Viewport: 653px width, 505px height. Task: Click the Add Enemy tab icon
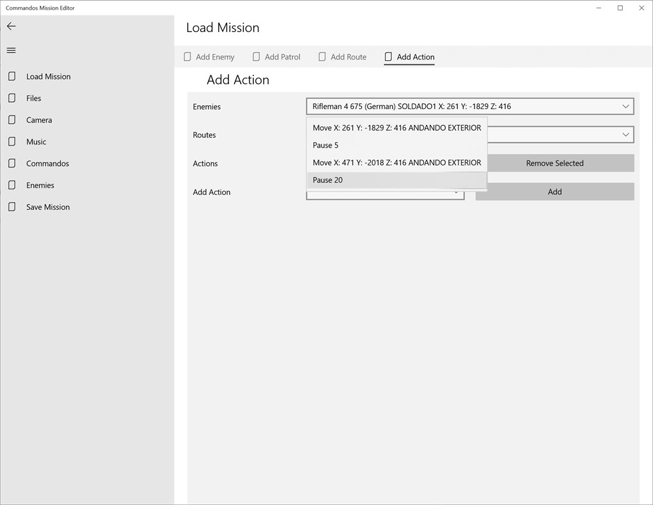click(187, 56)
